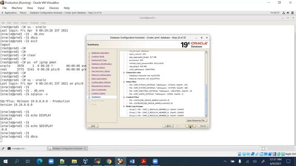The width and height of the screenshot is (296, 166).
Task: Select the Summary step in the sidebar
Action: [x=96, y=97]
